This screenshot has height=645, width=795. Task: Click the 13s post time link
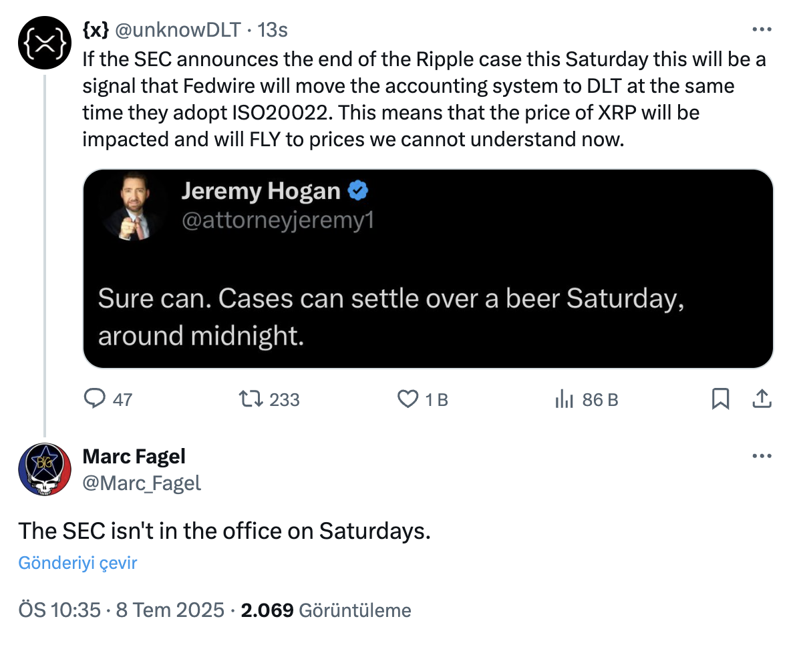tap(273, 30)
